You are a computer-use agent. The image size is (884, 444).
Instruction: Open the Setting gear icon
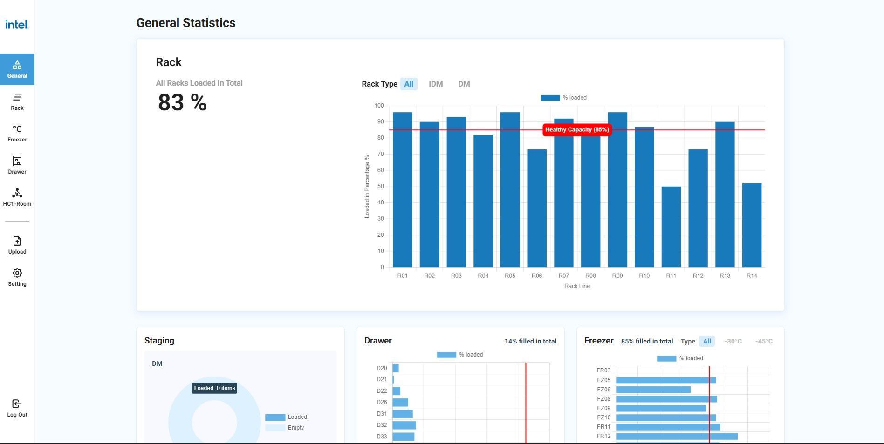pyautogui.click(x=17, y=273)
